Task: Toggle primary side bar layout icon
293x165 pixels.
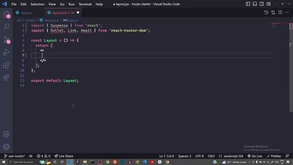Action: tap(248, 4)
